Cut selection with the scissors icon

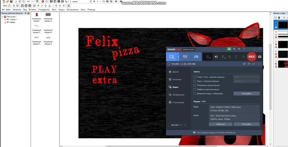click(16, 1)
